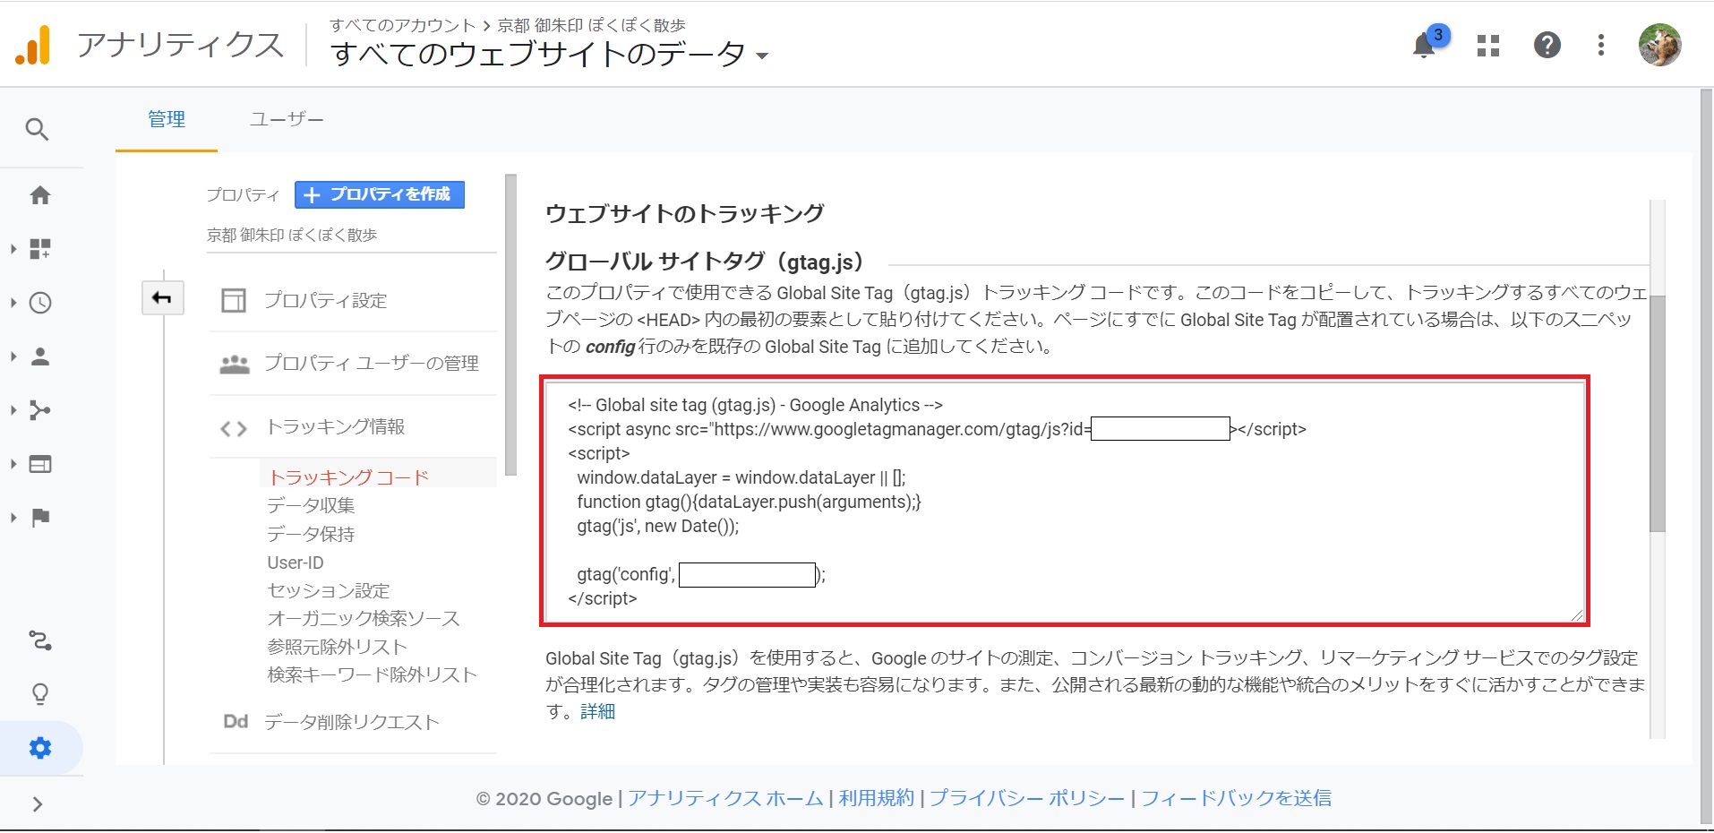This screenshot has width=1714, height=833.
Task: Collapse トラッキング情報 section
Action: (336, 426)
